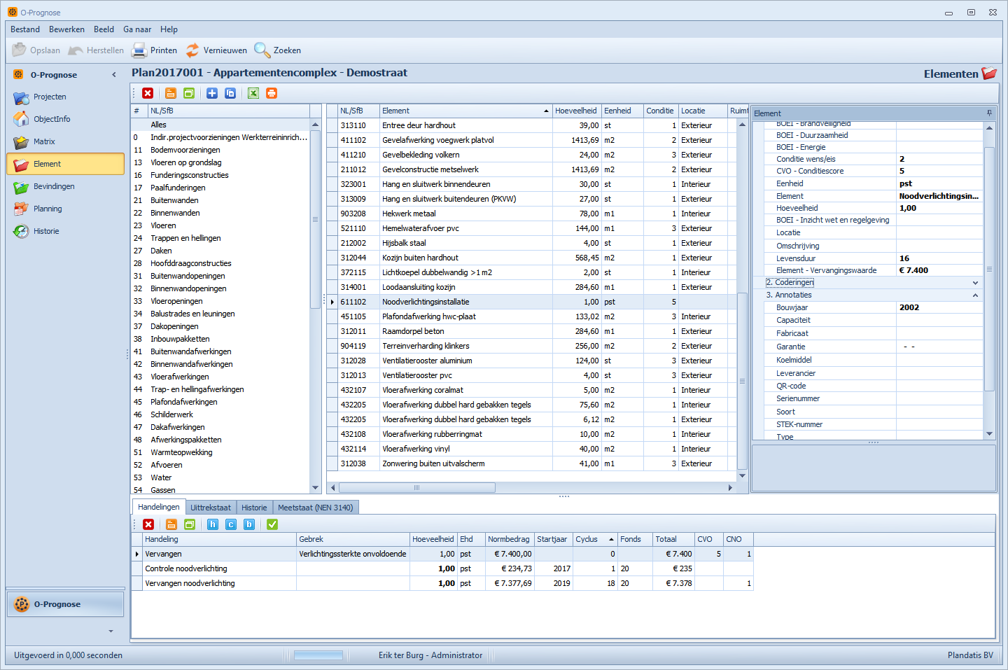This screenshot has width=1008, height=670.
Task: Switch to the Uittrekstaat tab
Action: 211,508
